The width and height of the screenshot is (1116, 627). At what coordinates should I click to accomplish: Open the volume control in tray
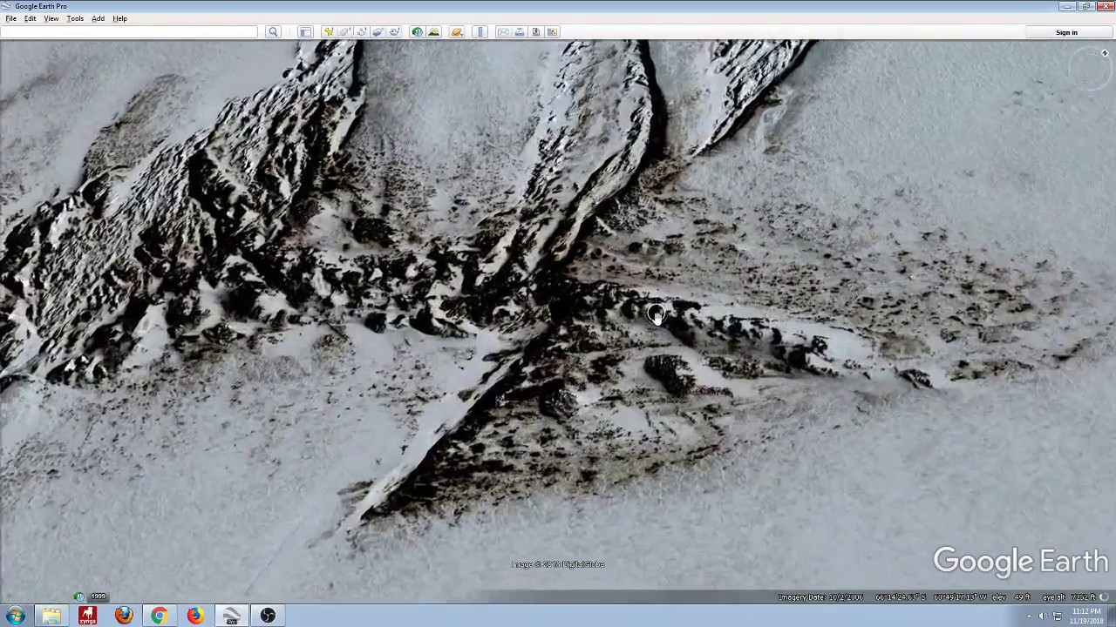(x=1042, y=617)
